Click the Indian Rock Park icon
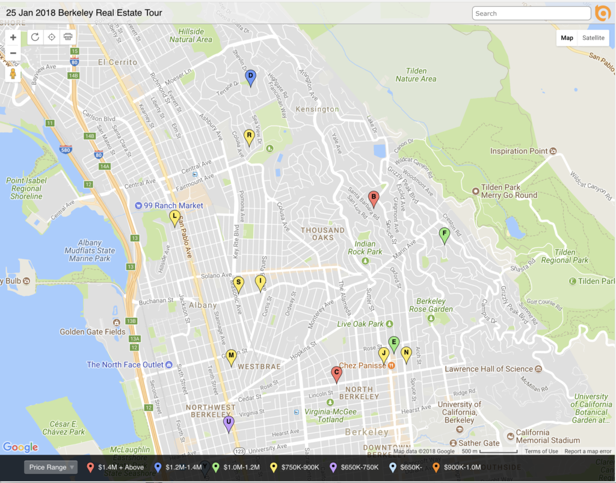The width and height of the screenshot is (616, 483). (x=365, y=260)
